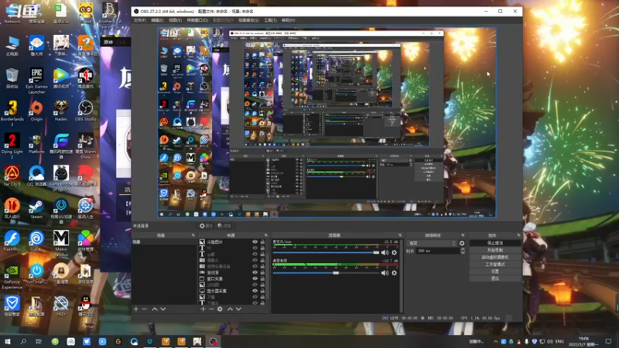Open Borderlands 3 desktop shortcut

pos(12,113)
